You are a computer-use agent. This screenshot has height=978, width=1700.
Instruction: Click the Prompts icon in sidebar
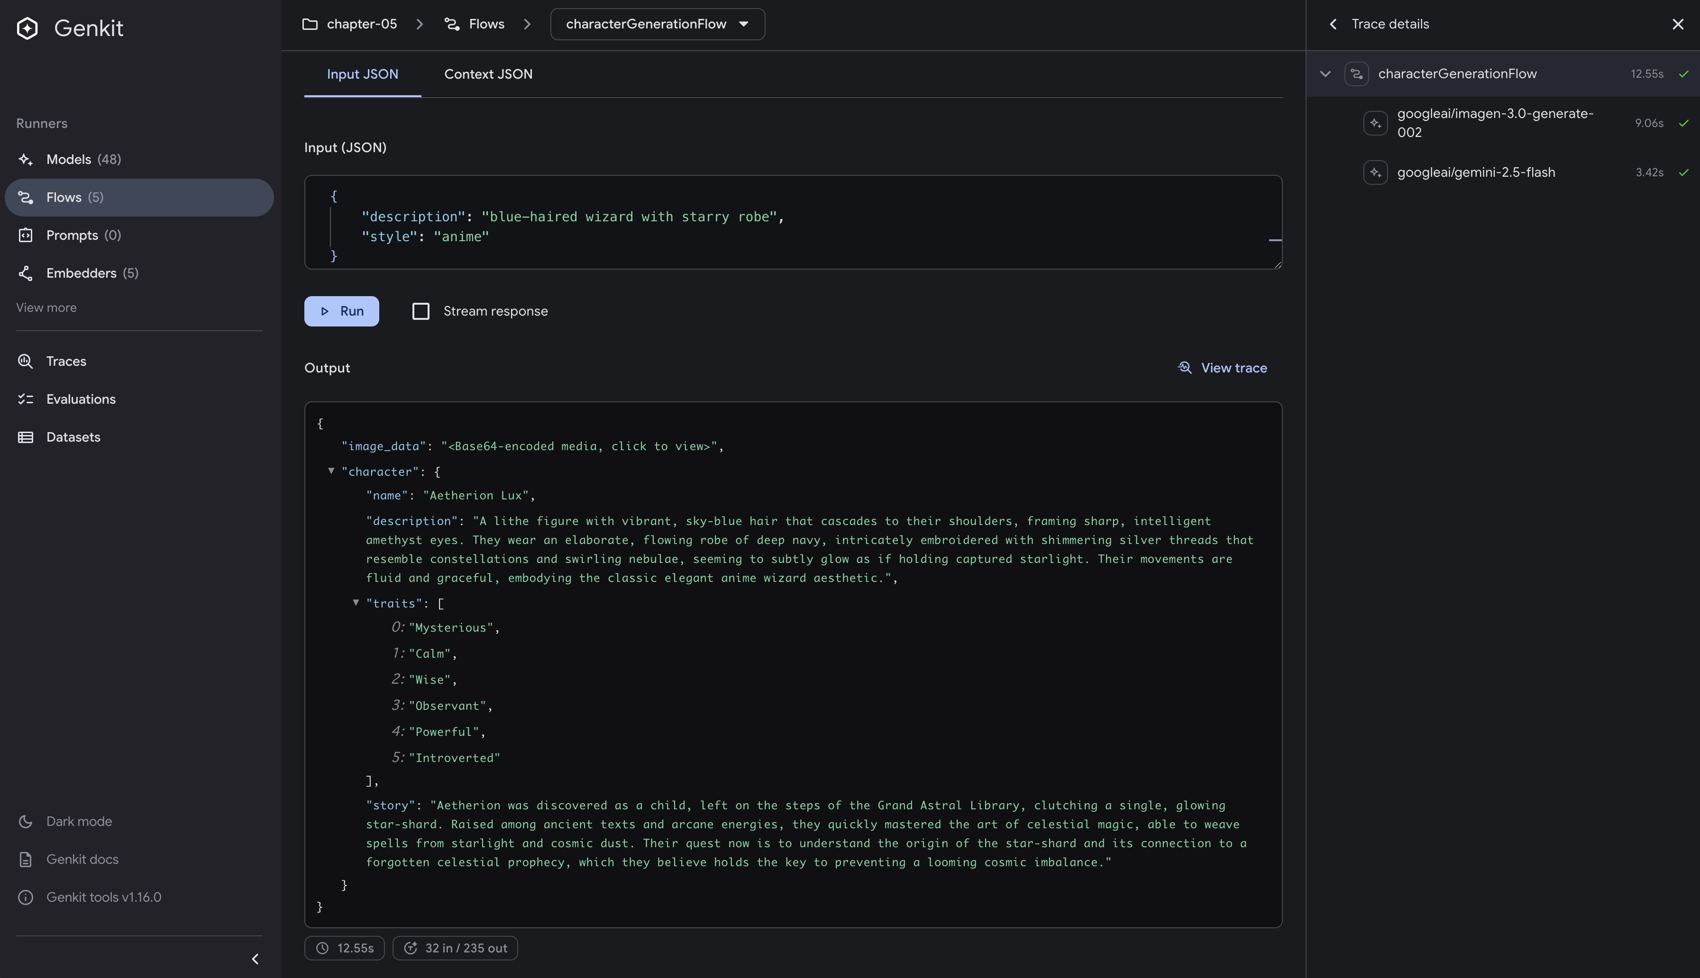coord(26,235)
